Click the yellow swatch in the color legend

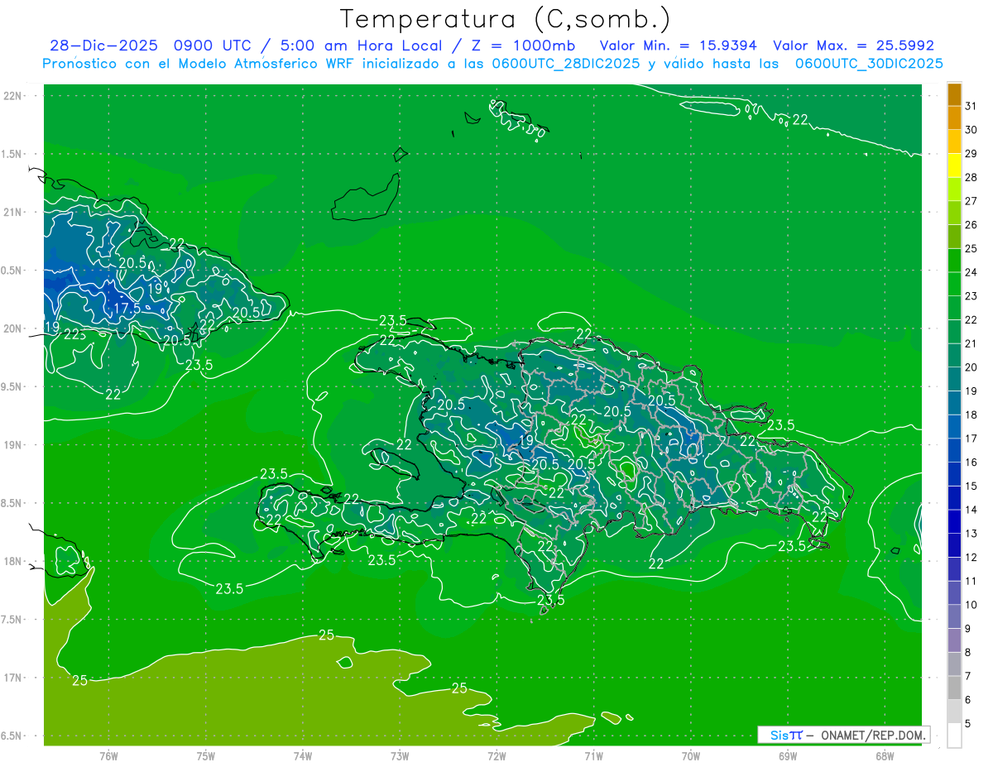[954, 165]
